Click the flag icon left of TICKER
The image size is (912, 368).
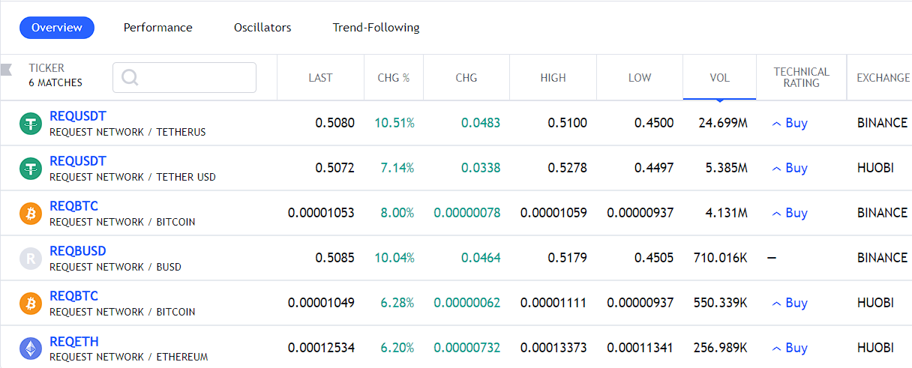[x=6, y=70]
